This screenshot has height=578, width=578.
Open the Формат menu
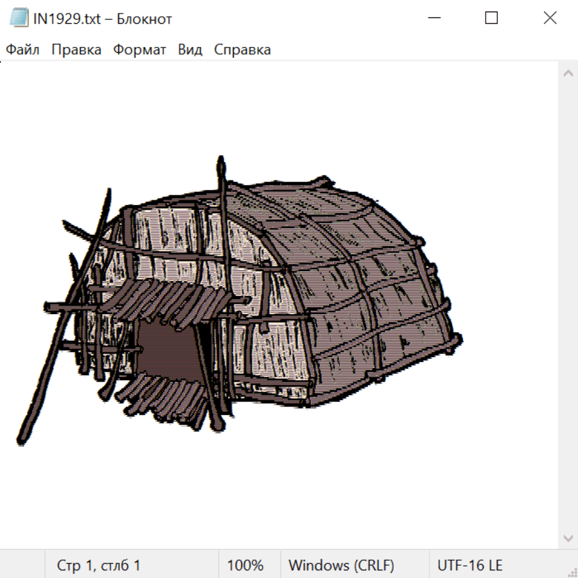(x=139, y=49)
